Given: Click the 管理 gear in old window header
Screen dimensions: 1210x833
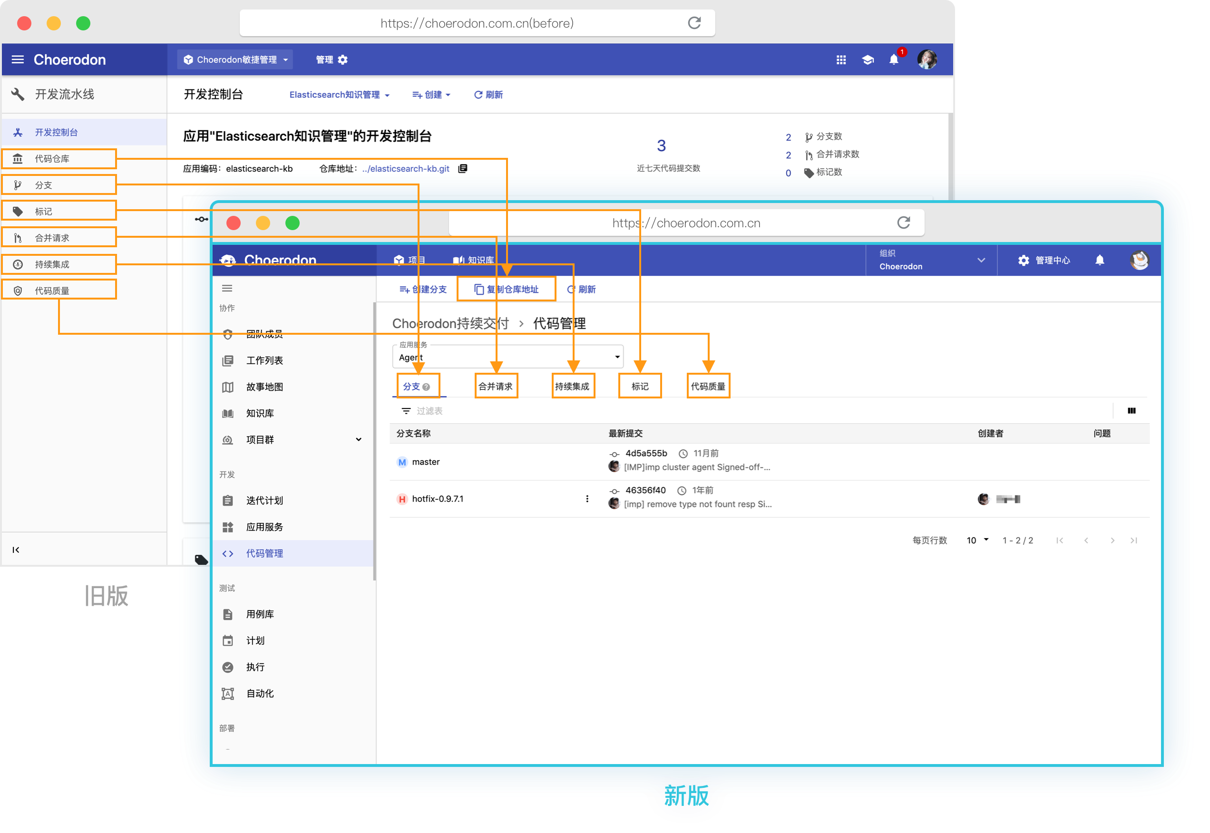Looking at the screenshot, I should pyautogui.click(x=332, y=59).
